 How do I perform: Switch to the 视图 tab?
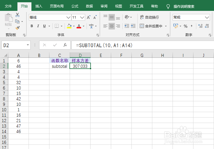pyautogui.click(x=118, y=6)
